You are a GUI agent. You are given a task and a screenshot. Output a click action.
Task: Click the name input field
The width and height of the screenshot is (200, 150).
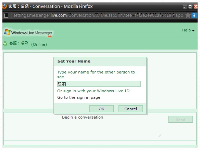coord(99,84)
